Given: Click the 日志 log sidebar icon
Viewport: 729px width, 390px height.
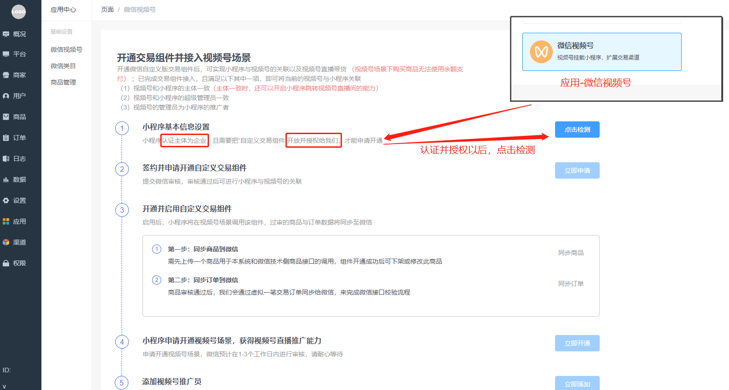Looking at the screenshot, I should [6, 159].
